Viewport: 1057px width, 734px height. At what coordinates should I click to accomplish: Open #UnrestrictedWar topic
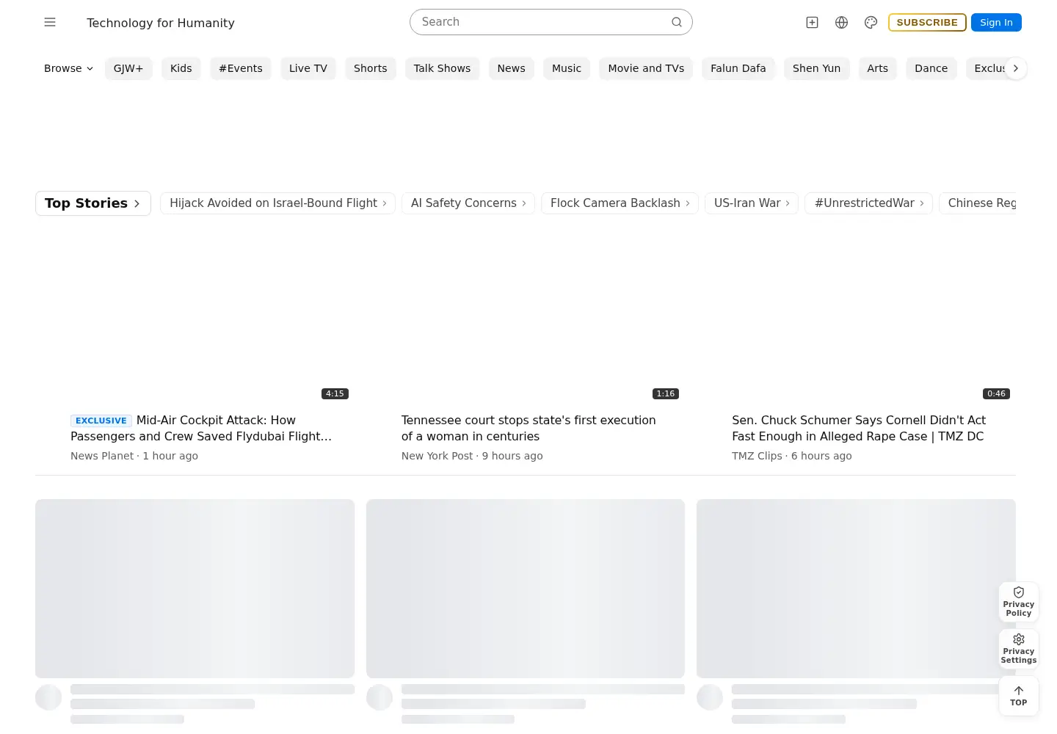869,203
